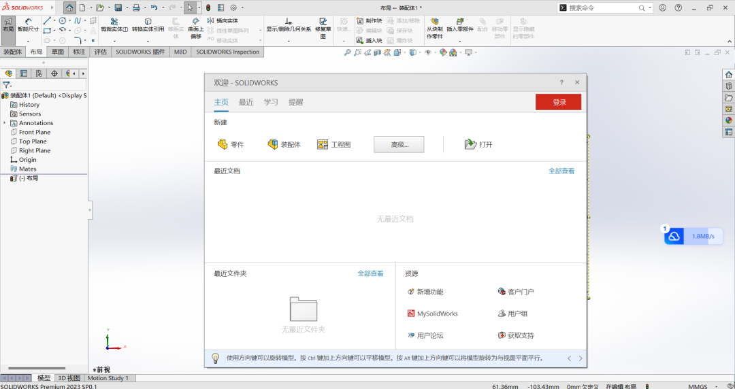Image resolution: width=735 pixels, height=389 pixels.
Task: Click Make Block (制作块) tool
Action: coord(370,20)
